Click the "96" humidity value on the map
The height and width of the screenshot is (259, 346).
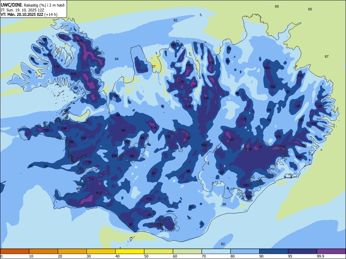[32, 59]
